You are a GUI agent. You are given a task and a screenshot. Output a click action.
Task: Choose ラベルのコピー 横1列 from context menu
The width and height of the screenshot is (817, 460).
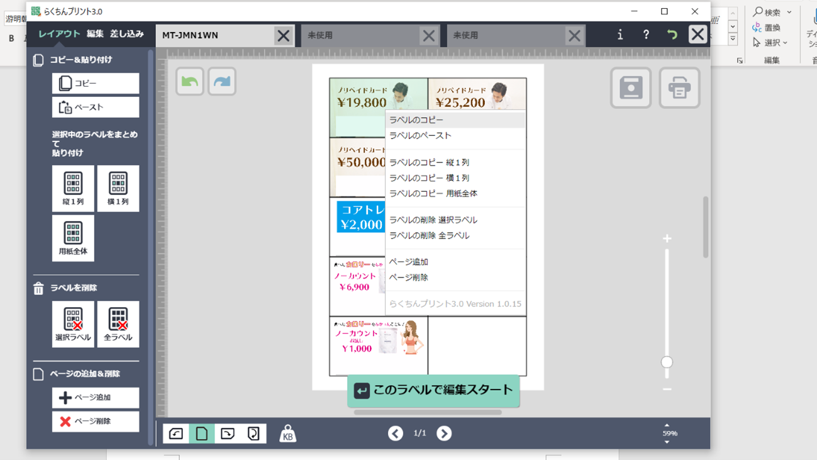coord(429,178)
